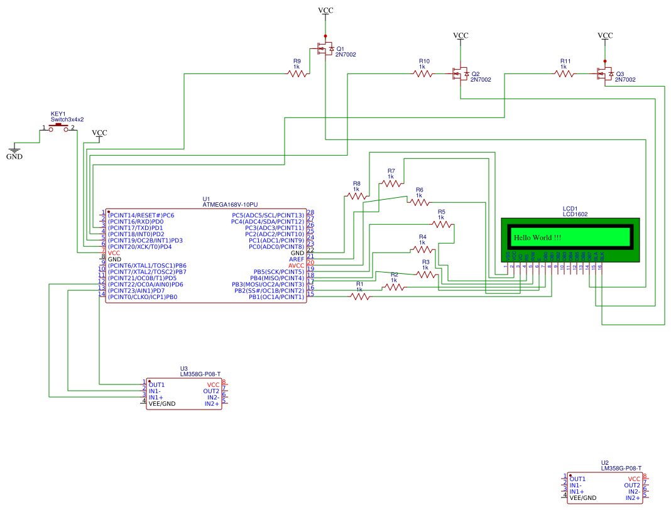
Task: Select the Q1 2N7002 MOSFET symbol
Action: click(325, 49)
